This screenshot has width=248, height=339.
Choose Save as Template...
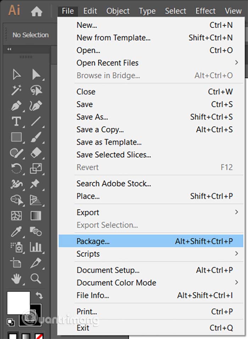(151, 142)
